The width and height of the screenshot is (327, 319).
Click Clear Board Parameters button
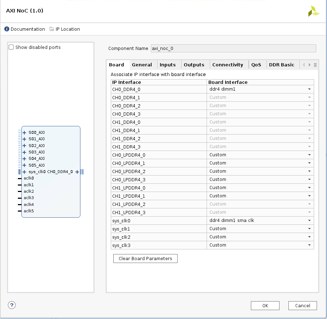click(x=145, y=258)
